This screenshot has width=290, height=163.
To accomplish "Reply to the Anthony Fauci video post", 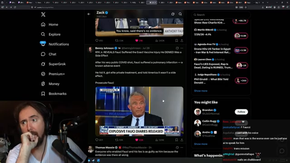I will [99, 40].
